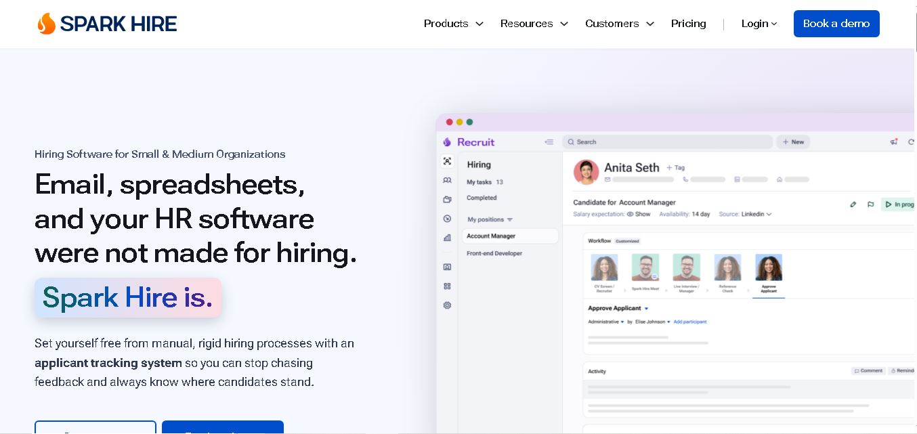Select the Spark Hire Meet workflow photo
The width and height of the screenshot is (917, 434).
coord(645,267)
